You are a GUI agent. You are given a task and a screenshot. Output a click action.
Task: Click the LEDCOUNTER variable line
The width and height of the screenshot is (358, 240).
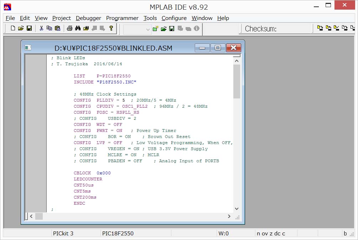click(88, 179)
